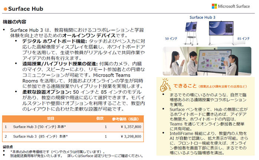Click the '¥ 1,357,800' price cell
This screenshot has width=259, height=160.
click(131, 127)
